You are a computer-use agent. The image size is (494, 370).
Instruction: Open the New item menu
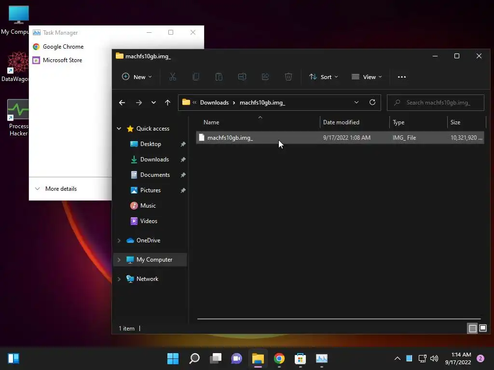click(x=137, y=77)
